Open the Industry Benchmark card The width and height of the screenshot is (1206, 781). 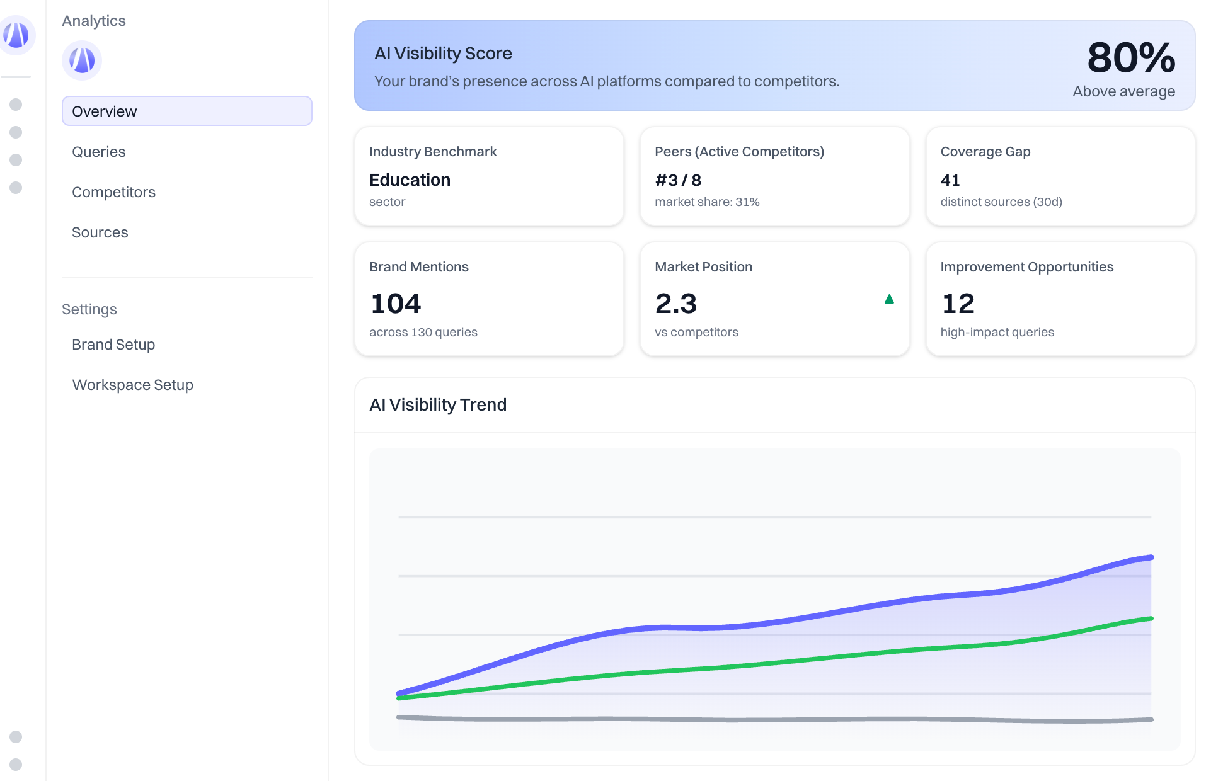point(489,176)
